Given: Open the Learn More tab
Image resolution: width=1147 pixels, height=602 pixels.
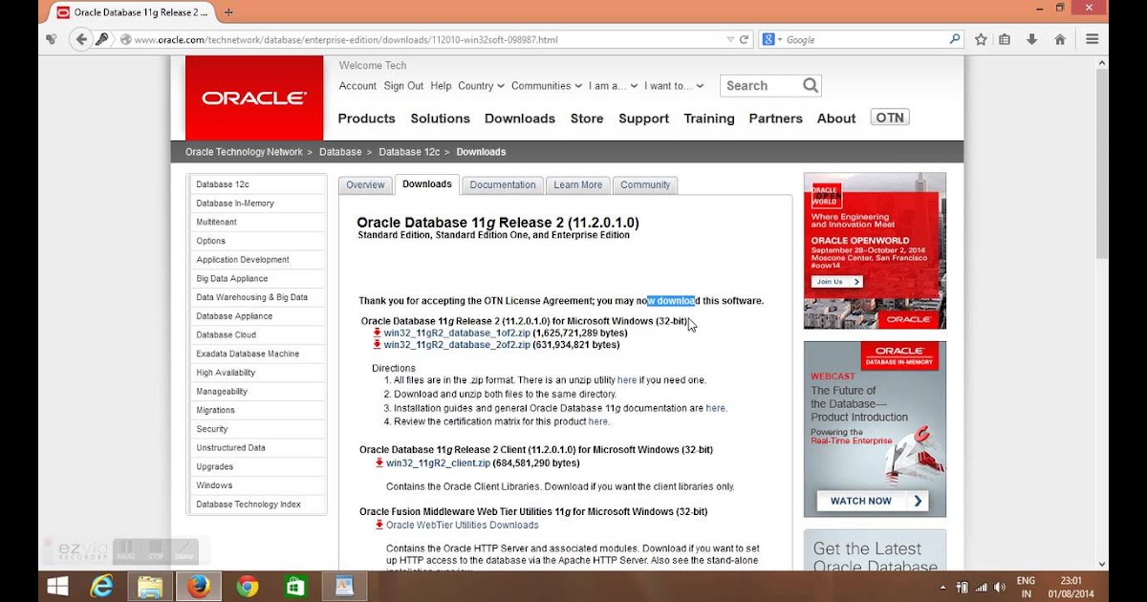Looking at the screenshot, I should pyautogui.click(x=578, y=185).
